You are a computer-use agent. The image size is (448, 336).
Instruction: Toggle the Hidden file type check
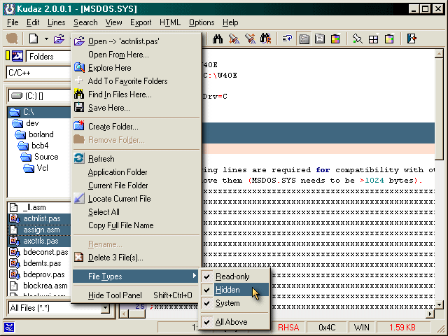(234, 290)
